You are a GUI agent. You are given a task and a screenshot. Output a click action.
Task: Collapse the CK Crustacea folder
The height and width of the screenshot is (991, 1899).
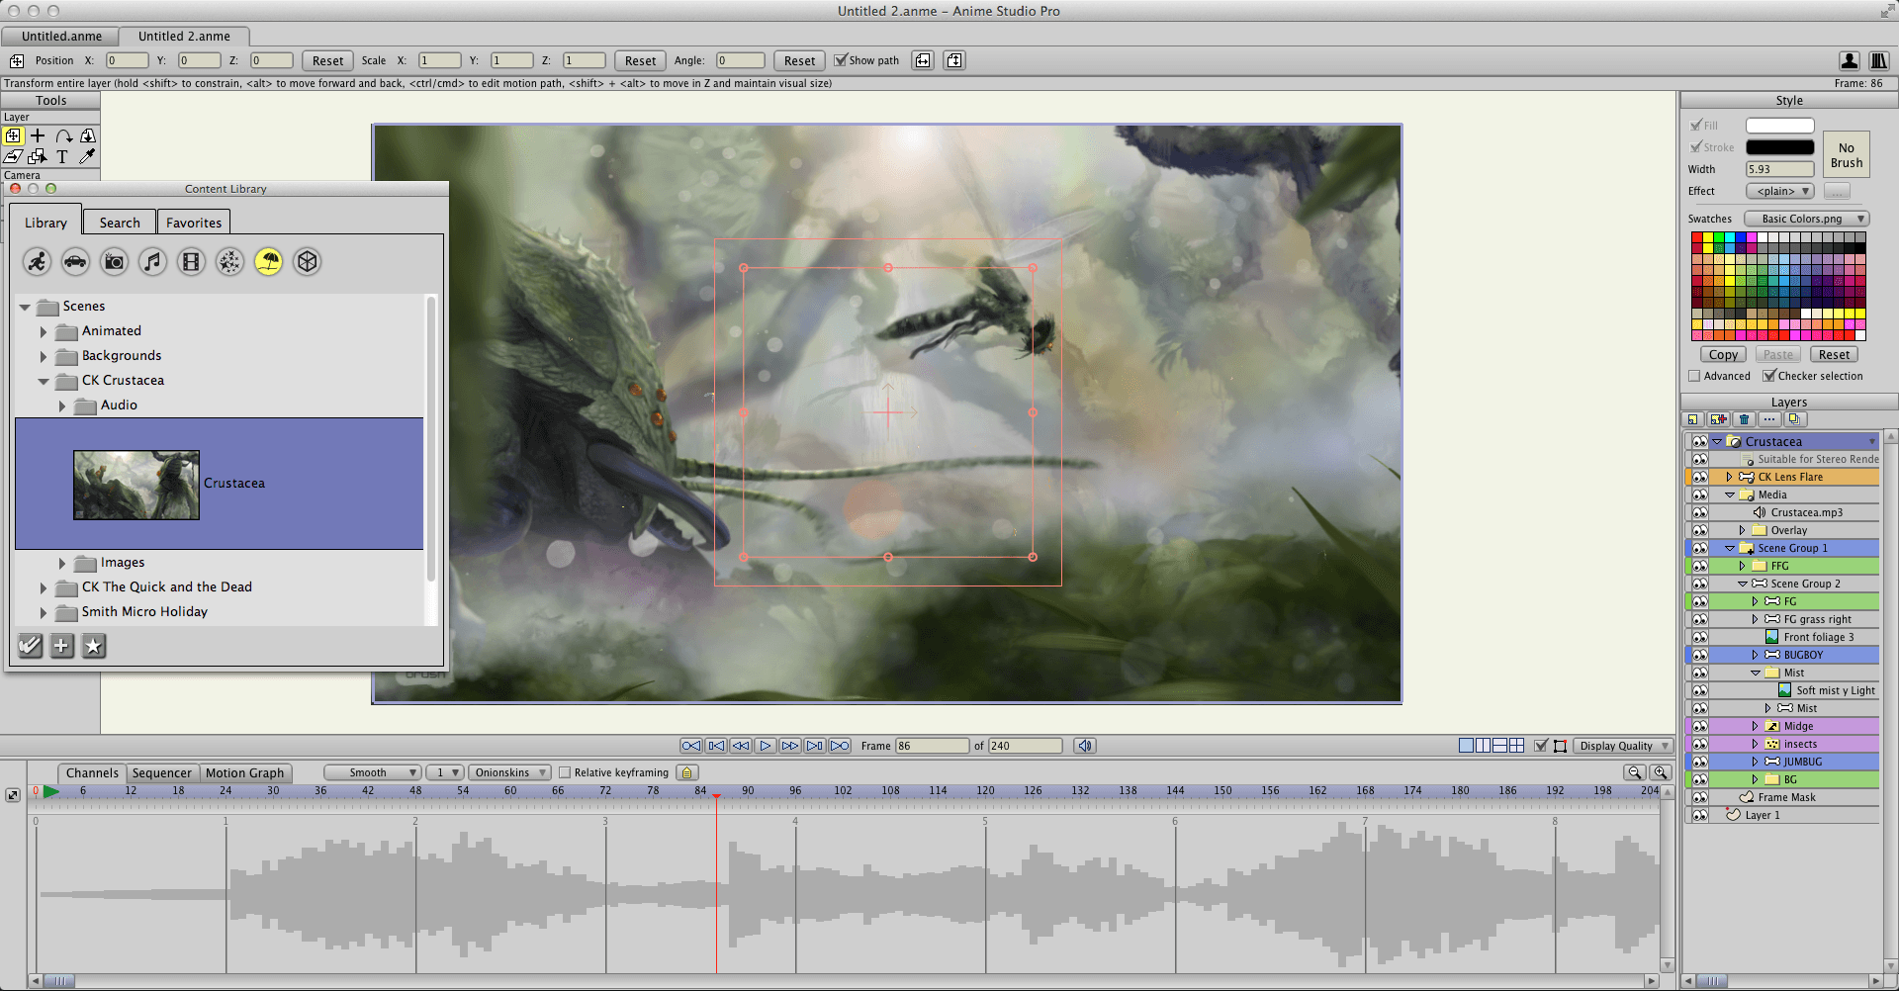pyautogui.click(x=44, y=381)
